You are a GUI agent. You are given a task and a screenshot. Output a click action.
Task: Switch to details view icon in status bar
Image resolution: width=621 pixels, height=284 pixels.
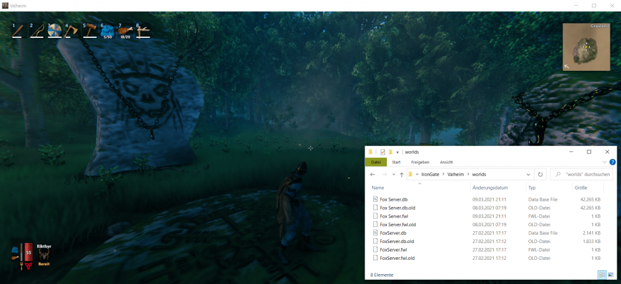(x=602, y=275)
